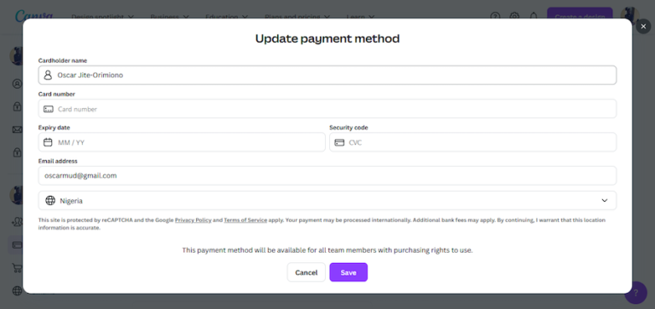The width and height of the screenshot is (655, 309).
Task: Click the globe icon beside Nigeria
Action: 50,201
